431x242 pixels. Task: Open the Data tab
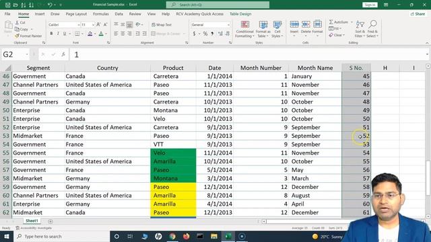coord(119,13)
